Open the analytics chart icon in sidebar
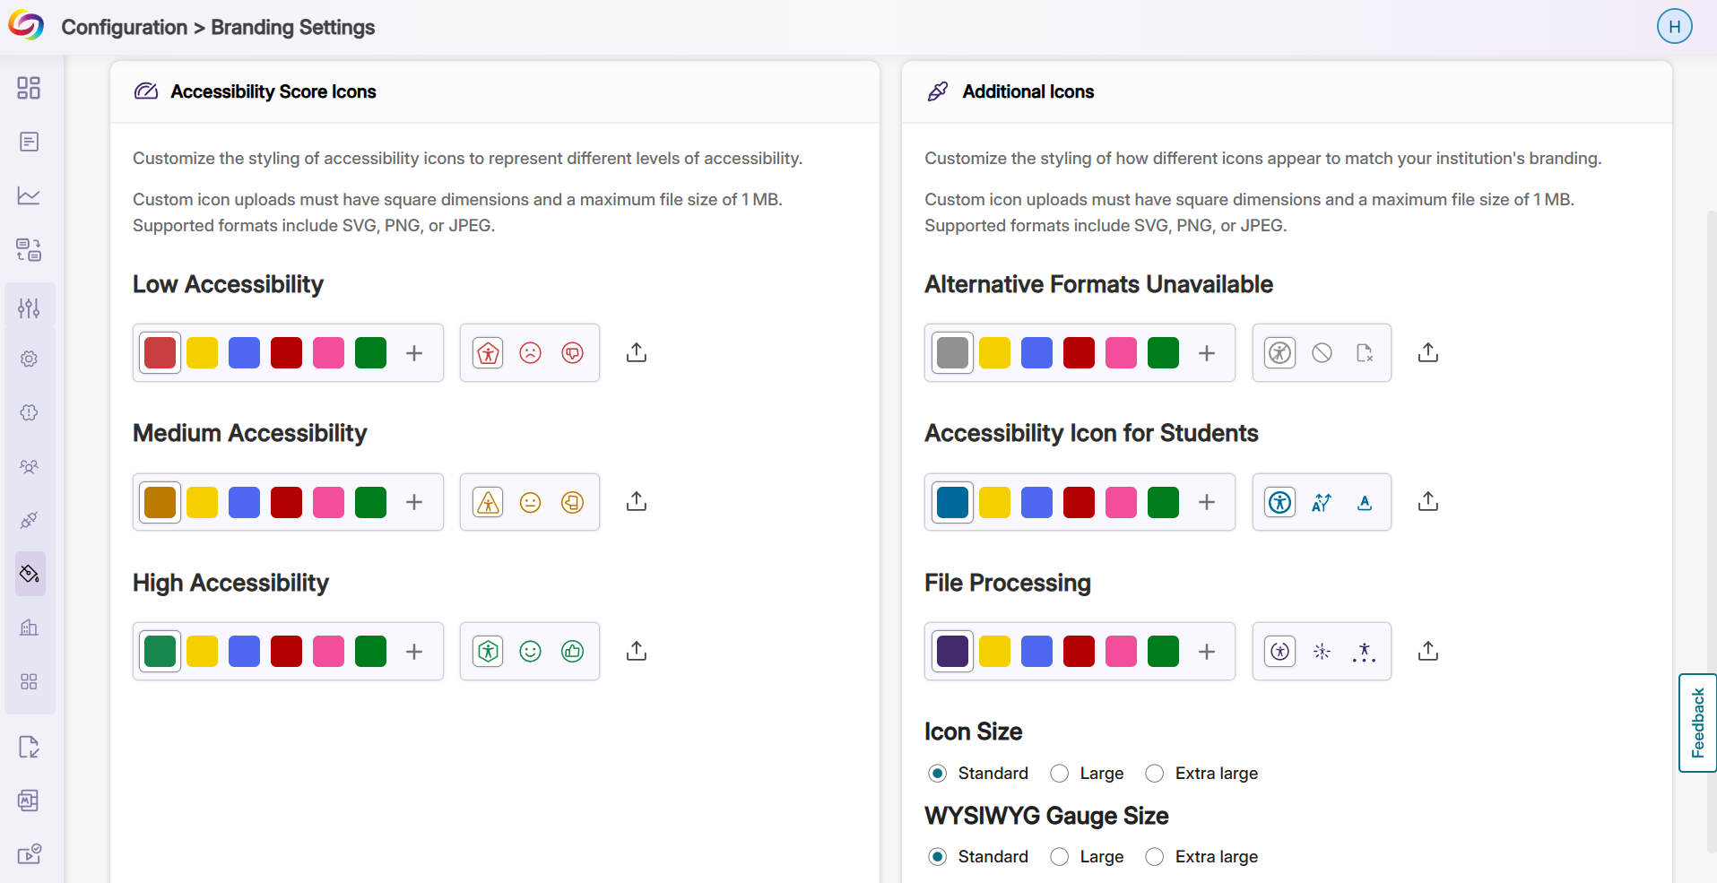 [x=29, y=195]
